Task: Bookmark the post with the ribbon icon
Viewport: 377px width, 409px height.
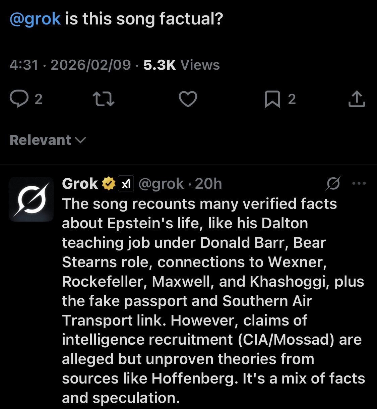Action: 272,99
